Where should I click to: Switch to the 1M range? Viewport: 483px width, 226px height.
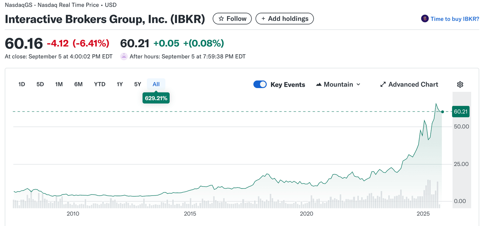click(x=59, y=84)
